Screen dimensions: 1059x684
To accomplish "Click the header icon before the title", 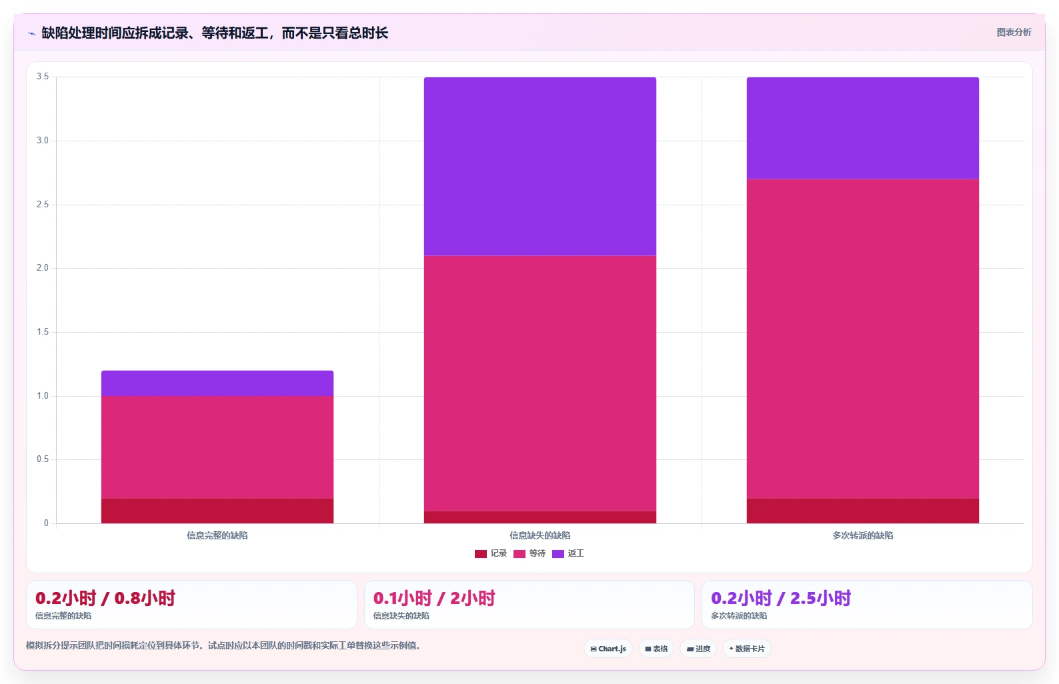I will 31,33.
